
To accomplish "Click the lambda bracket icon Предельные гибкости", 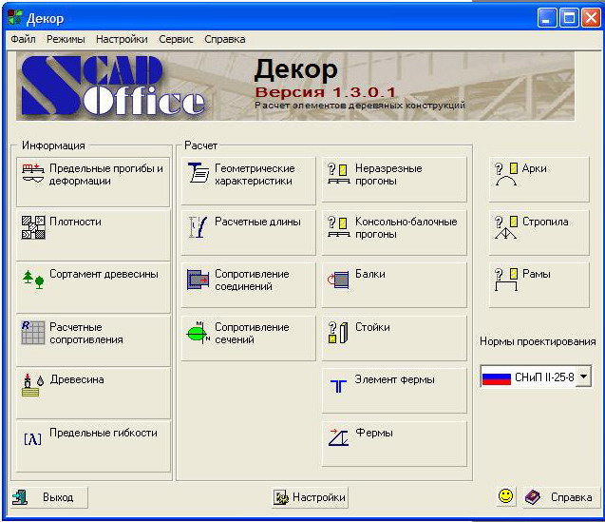I will click(x=33, y=439).
